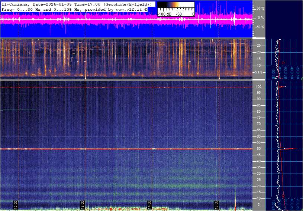The width and height of the screenshot is (303, 211).
Task: Click the dB color scale gradient bar
Action: pyautogui.click(x=175, y=6)
